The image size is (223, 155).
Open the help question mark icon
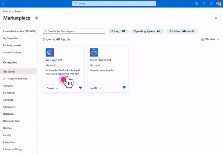[x=204, y=3]
